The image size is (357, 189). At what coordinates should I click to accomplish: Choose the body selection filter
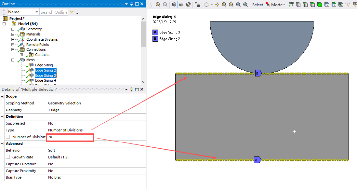[x=320, y=5]
